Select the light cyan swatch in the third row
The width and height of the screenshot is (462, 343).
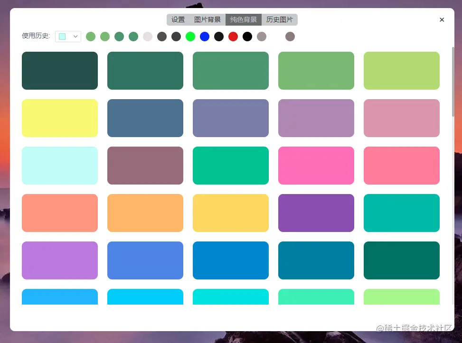tap(59, 165)
